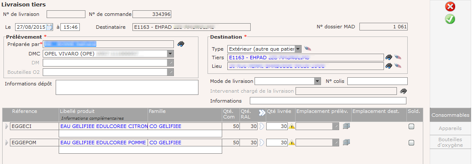This screenshot has width=472, height=164.
Task: Tick the Sold. checkbox for EGGEPOM
Action: coord(411,143)
